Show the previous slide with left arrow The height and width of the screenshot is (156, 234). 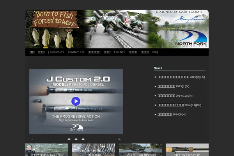32,139
